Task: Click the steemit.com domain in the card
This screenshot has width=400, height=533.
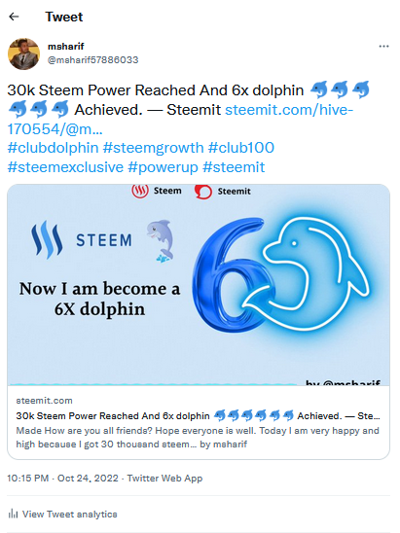Action: coord(44,401)
